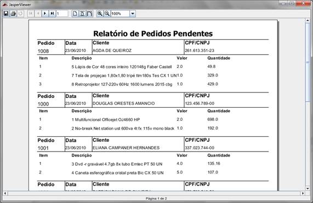Click date 23/06/2010 of order 1001
313x203 pixels.
tap(76, 148)
